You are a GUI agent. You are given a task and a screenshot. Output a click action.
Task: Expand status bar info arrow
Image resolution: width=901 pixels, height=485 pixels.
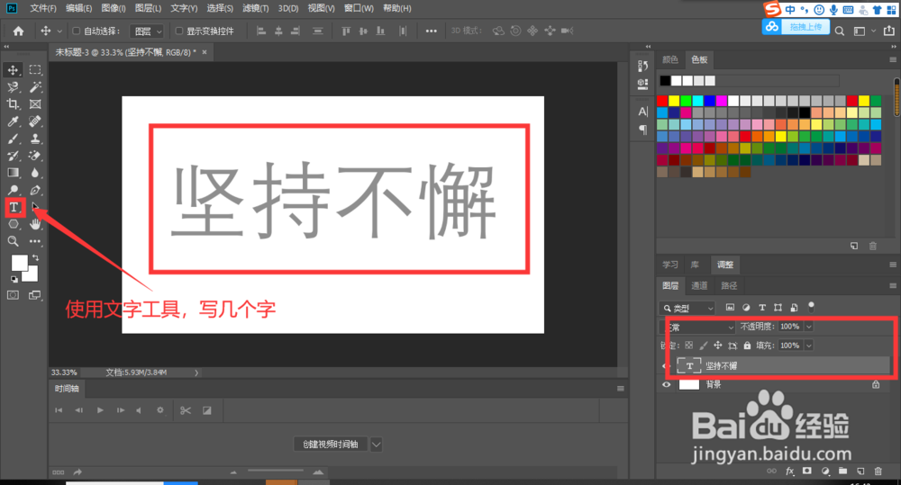196,373
